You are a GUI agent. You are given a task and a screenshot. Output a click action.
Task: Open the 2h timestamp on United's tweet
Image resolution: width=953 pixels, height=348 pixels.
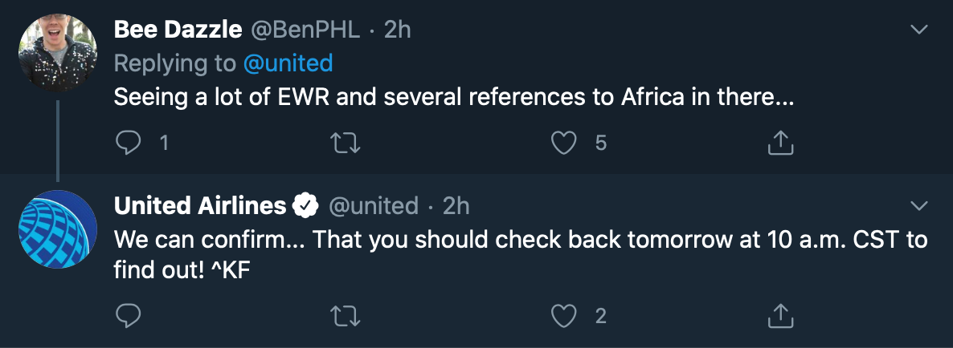pos(456,206)
